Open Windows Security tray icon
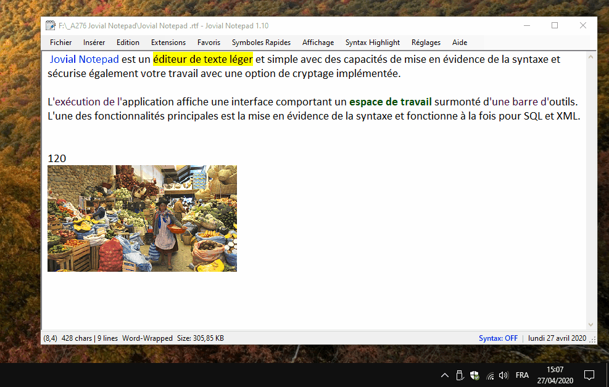Screen dimensions: 609x387 coord(474,375)
